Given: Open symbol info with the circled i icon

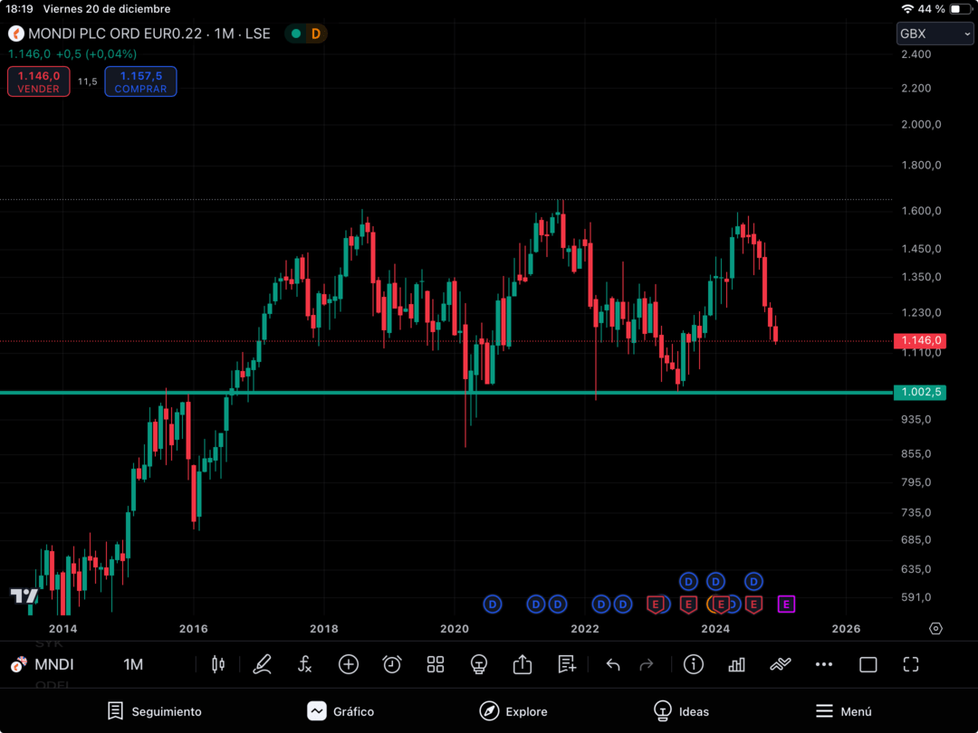Looking at the screenshot, I should (x=693, y=664).
